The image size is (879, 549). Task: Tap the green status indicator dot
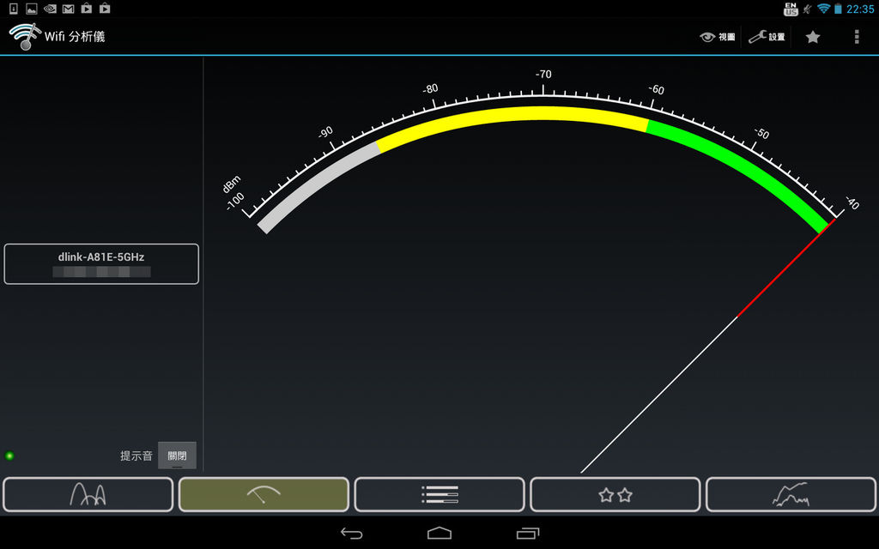coord(9,456)
